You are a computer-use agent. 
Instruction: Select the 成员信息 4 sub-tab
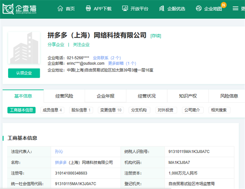tap(52, 110)
